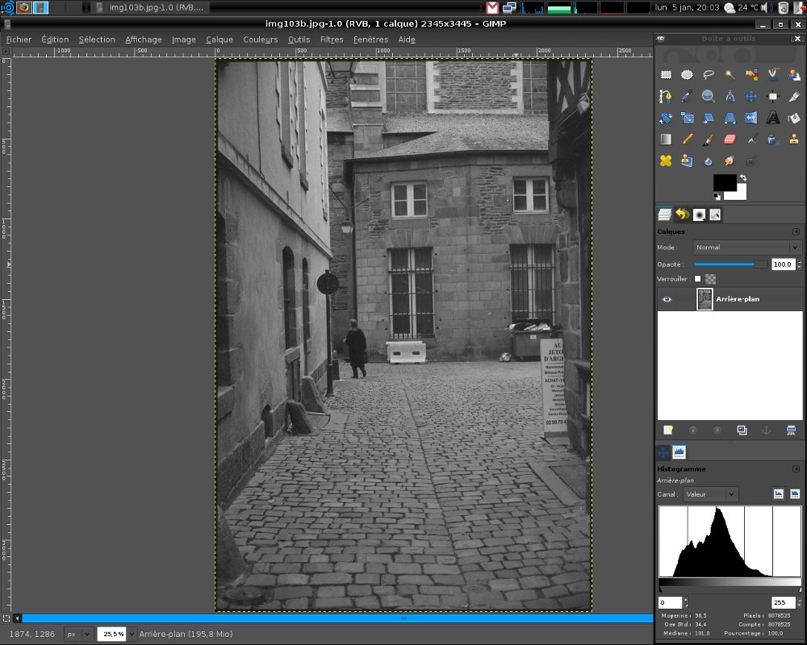
Task: Select the Arrière-plan layer thumbnail
Action: click(705, 299)
